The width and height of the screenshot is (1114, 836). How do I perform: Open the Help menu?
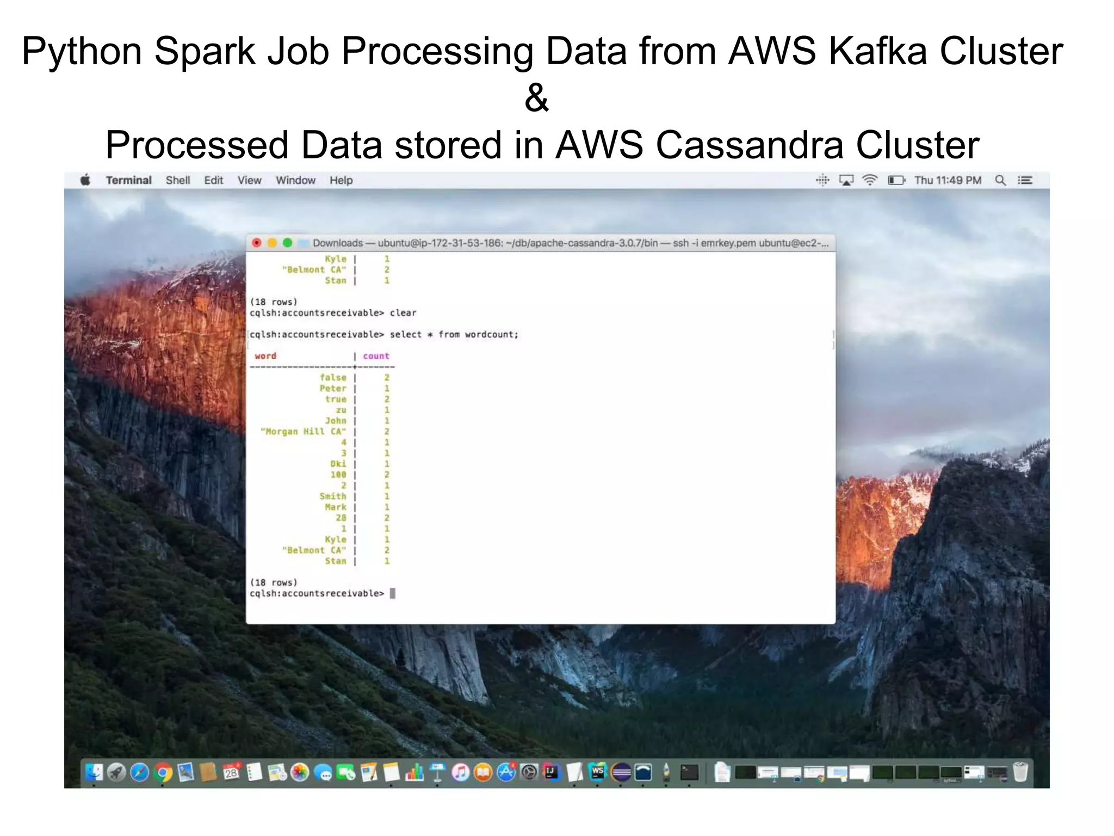pos(341,180)
